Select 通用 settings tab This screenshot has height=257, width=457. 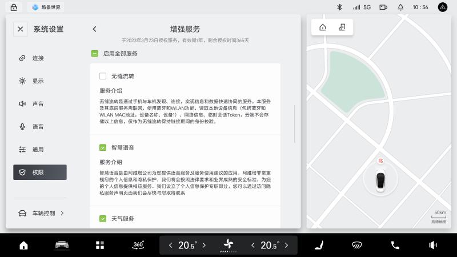tap(40, 150)
